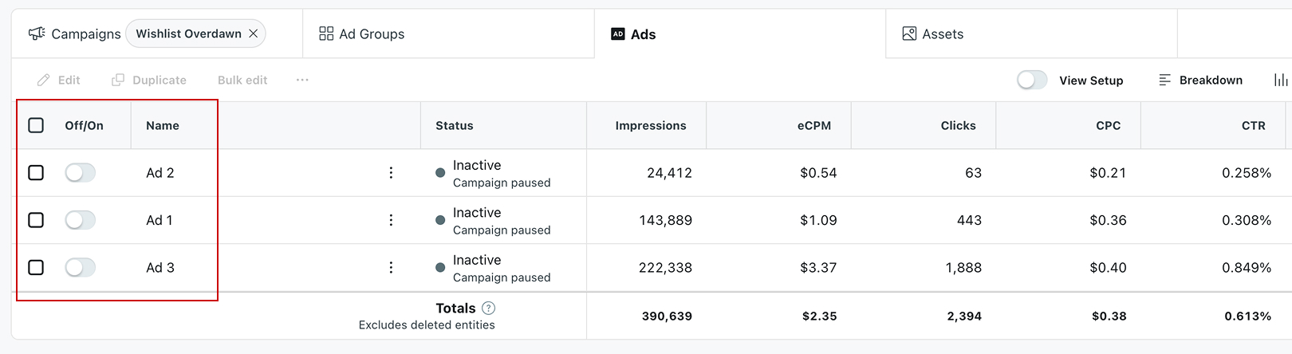Open the Totals help question icon
Viewport: 1292px width, 354px height.
coord(489,308)
